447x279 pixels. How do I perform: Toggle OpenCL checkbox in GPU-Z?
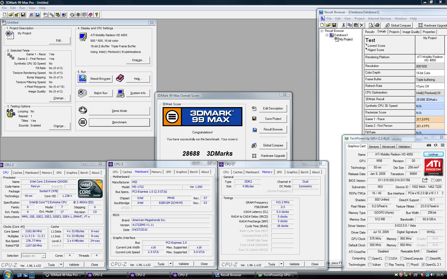(x=370, y=258)
